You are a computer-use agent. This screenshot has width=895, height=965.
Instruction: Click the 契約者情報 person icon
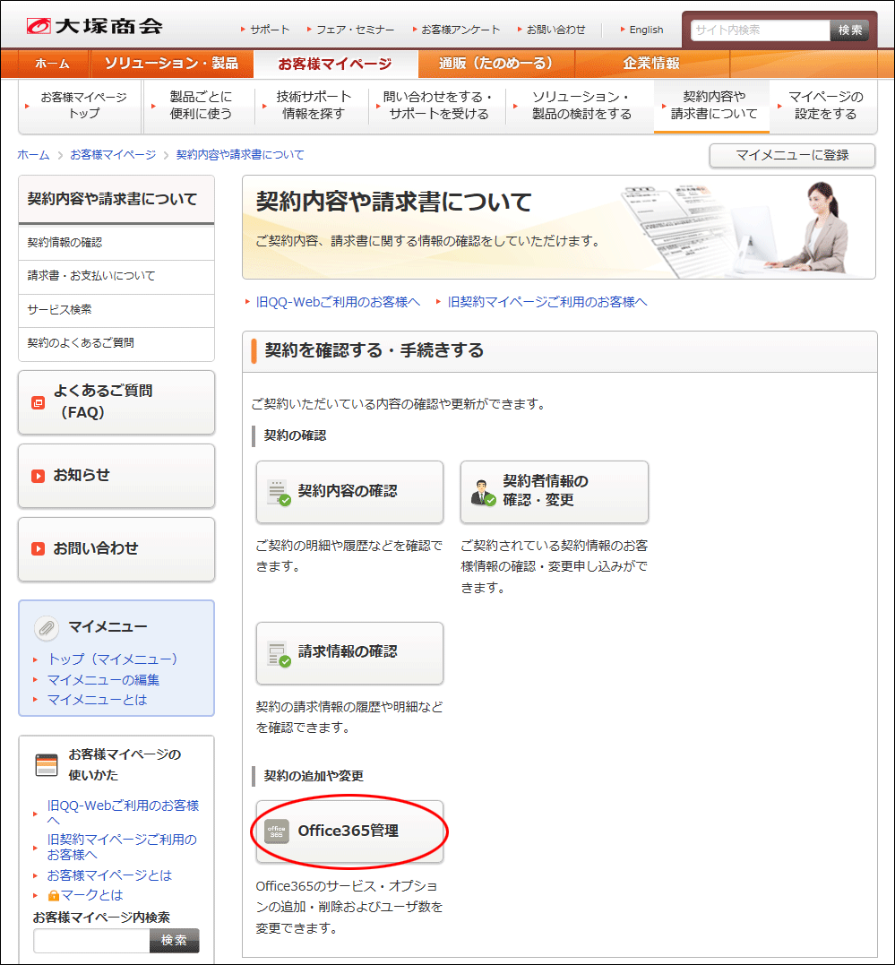coord(483,492)
